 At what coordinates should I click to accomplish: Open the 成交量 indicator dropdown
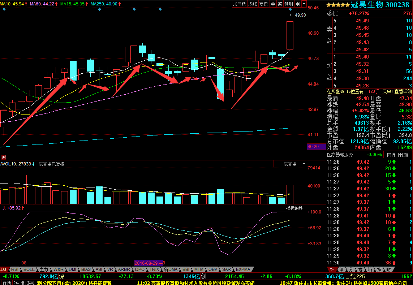click(x=304, y=164)
